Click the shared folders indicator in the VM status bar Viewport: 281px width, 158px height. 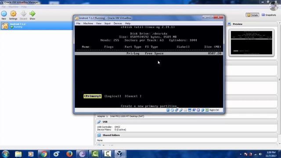[185, 110]
